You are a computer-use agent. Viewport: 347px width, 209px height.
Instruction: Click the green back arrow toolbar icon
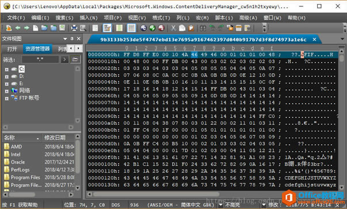point(18,28)
